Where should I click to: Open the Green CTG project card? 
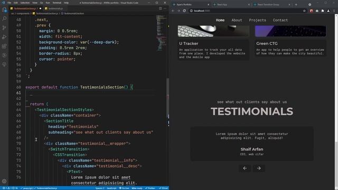click(x=290, y=48)
